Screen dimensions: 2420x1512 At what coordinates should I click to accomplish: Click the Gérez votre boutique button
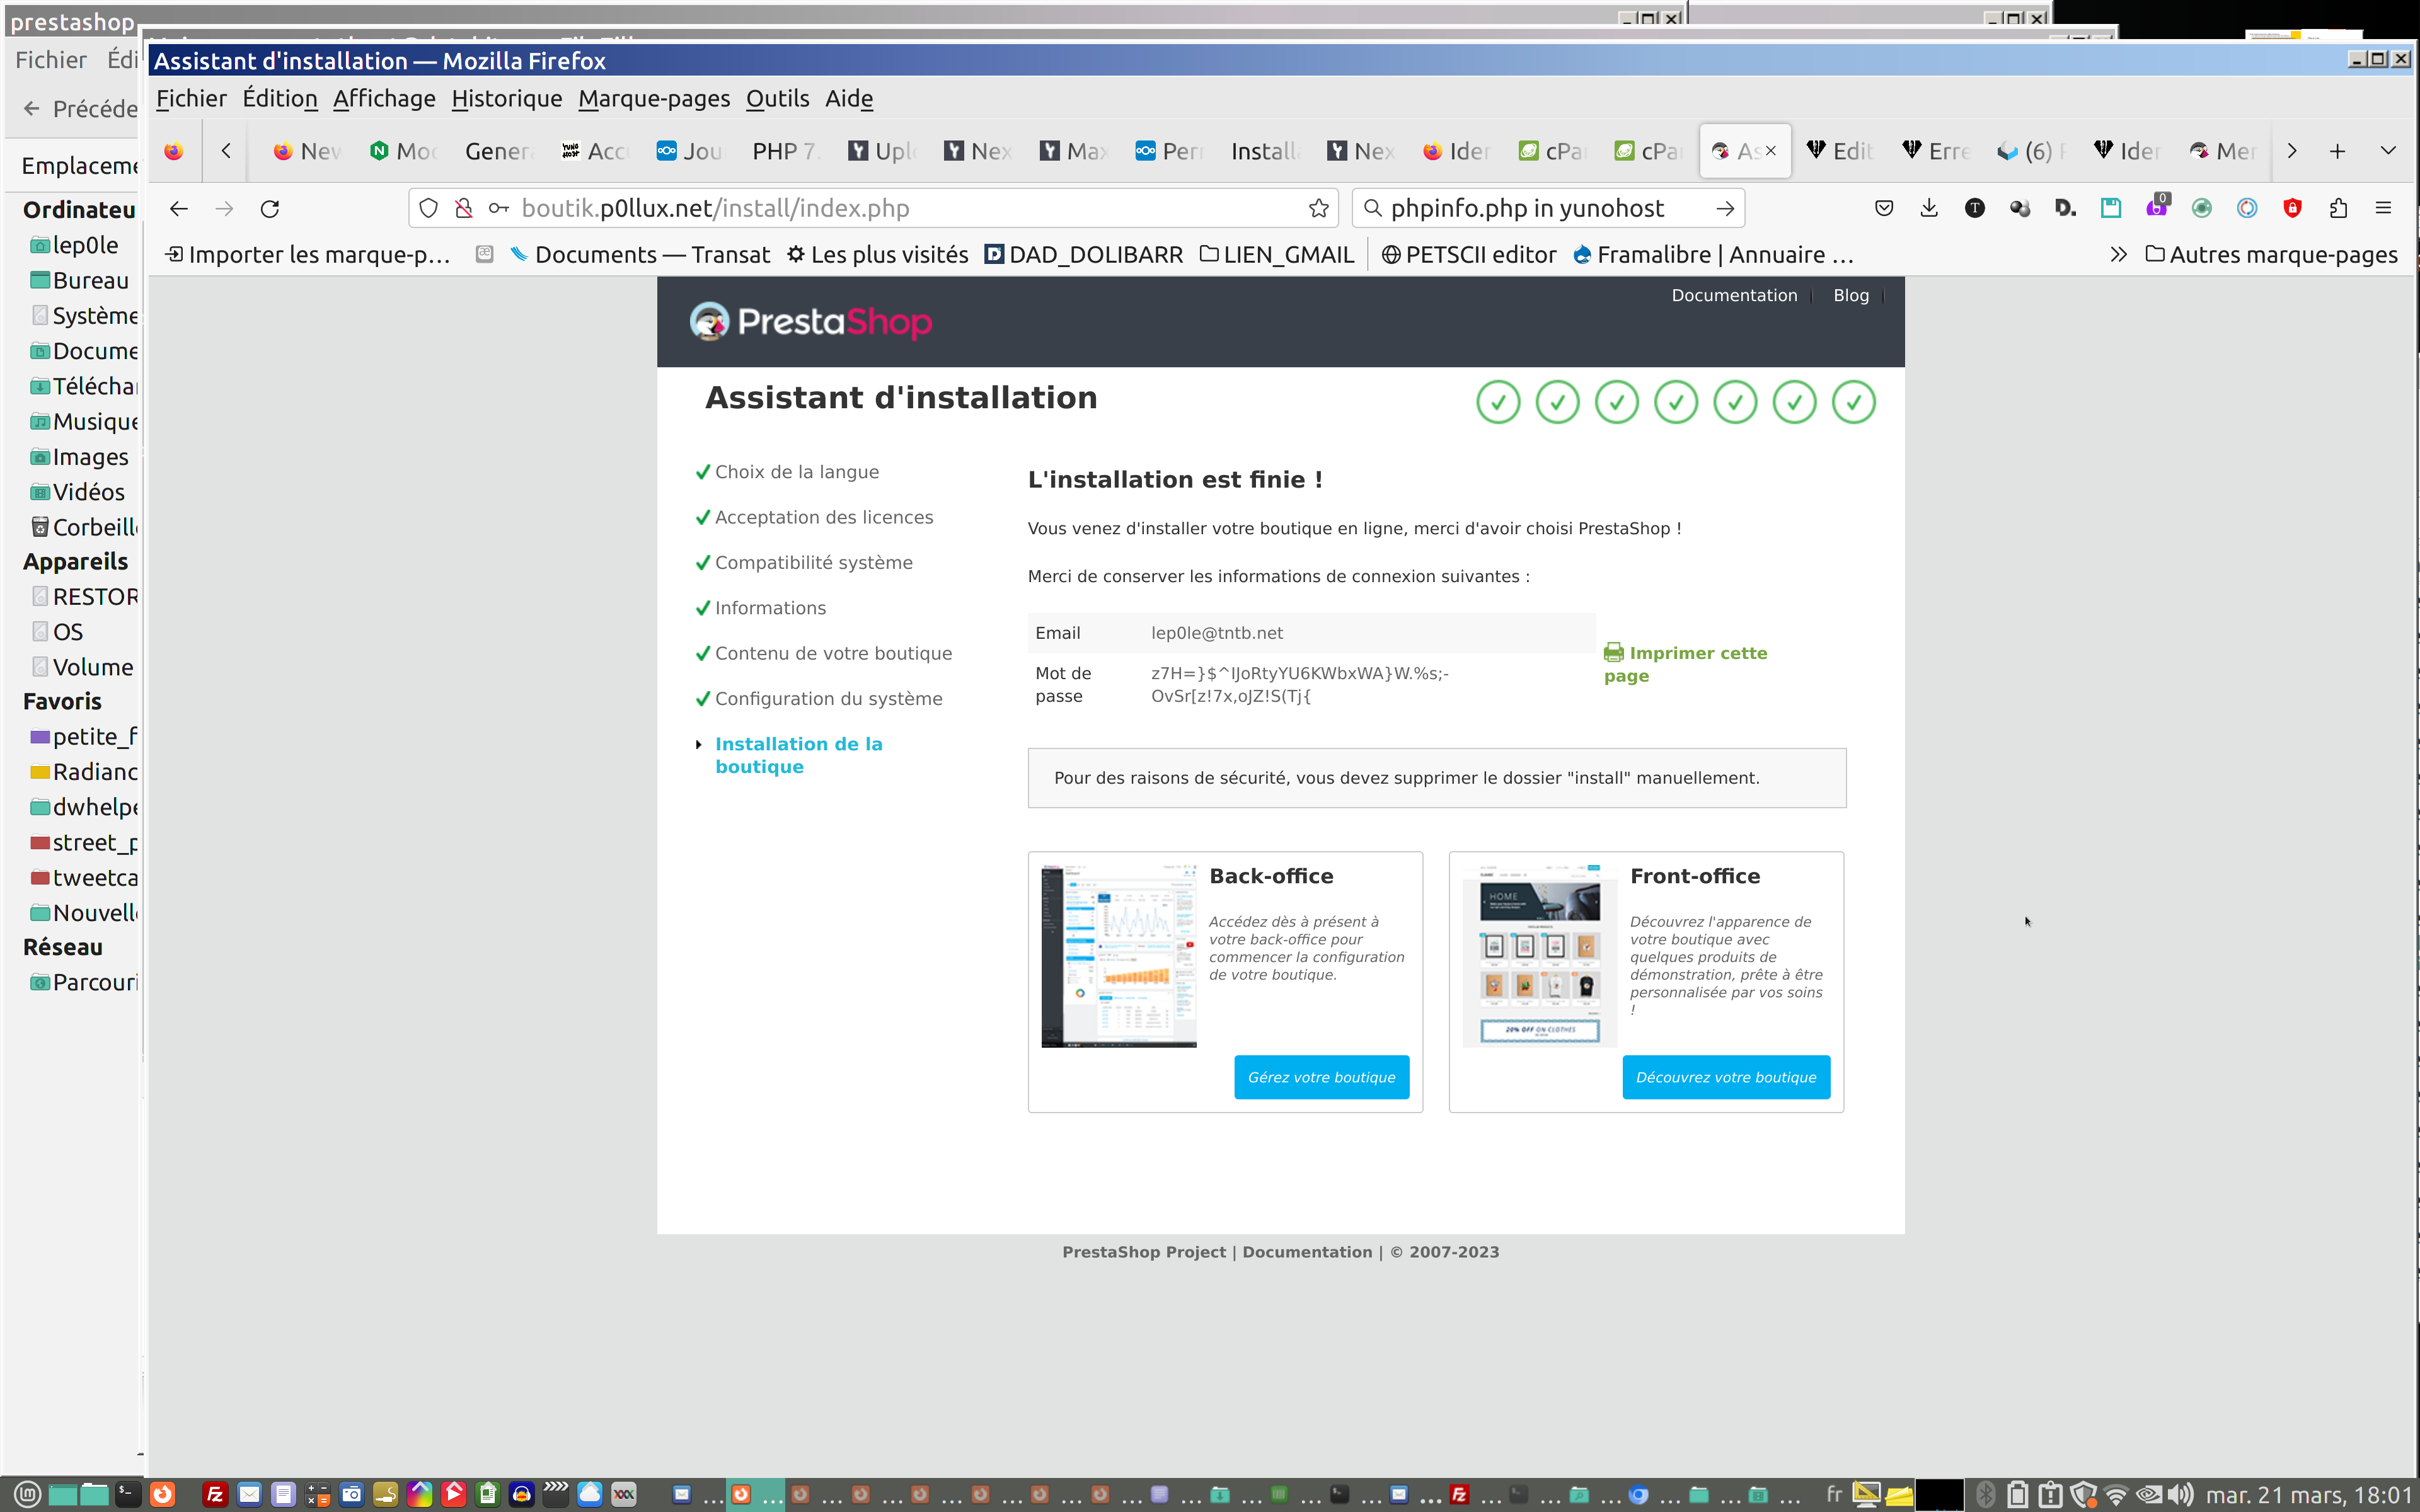pos(1321,1077)
